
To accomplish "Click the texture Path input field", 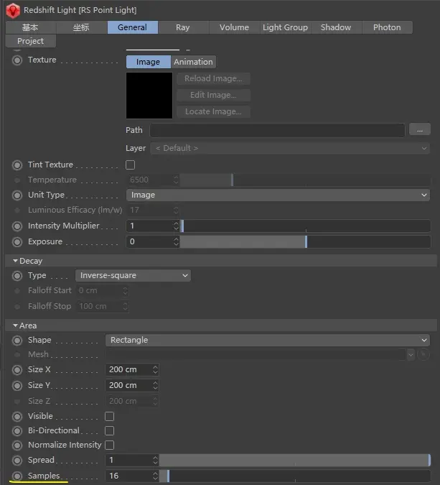I will [x=278, y=130].
